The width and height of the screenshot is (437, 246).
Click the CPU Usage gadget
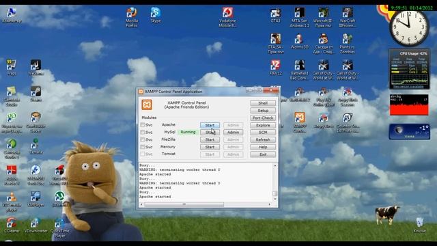coord(409,69)
